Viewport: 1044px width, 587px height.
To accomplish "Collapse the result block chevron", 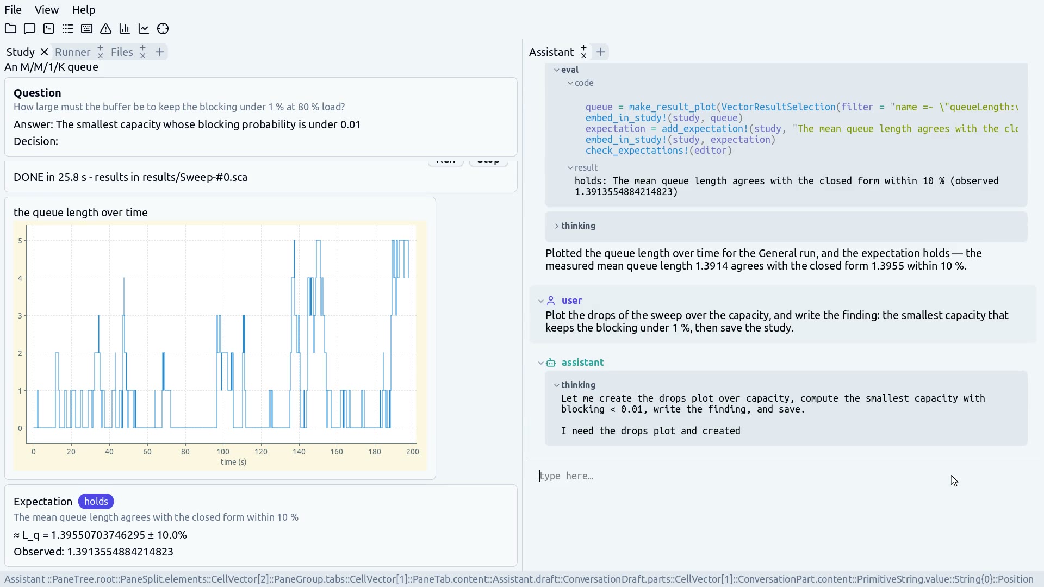I will click(570, 168).
